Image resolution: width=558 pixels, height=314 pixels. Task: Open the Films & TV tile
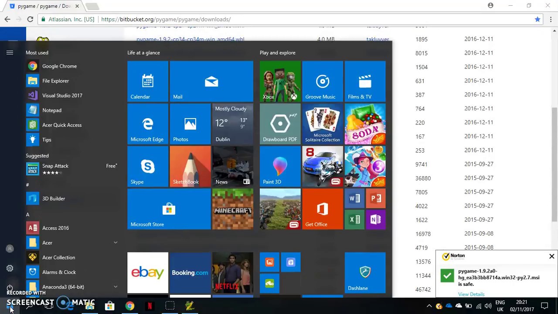tap(365, 81)
